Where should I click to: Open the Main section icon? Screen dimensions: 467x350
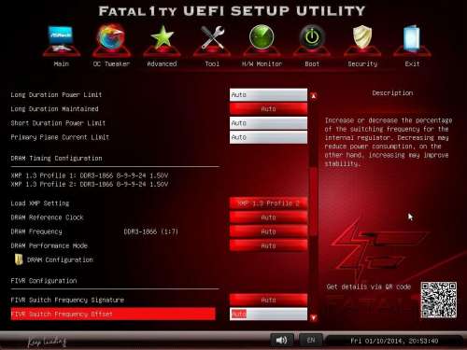click(x=61, y=39)
